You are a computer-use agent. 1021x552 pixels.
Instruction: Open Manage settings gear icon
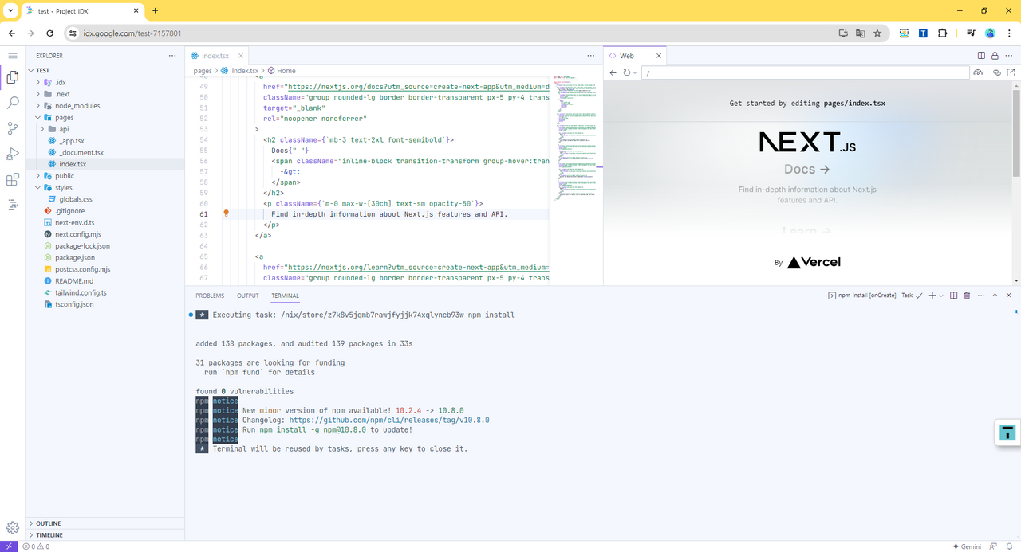coord(12,527)
